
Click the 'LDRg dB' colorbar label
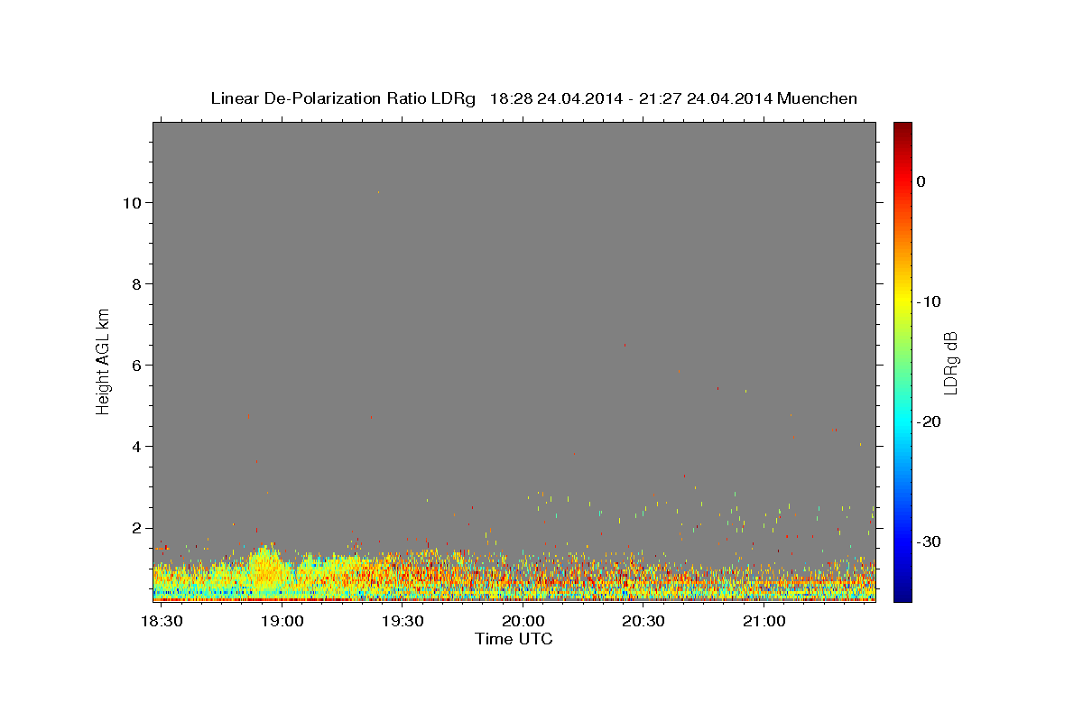click(950, 363)
